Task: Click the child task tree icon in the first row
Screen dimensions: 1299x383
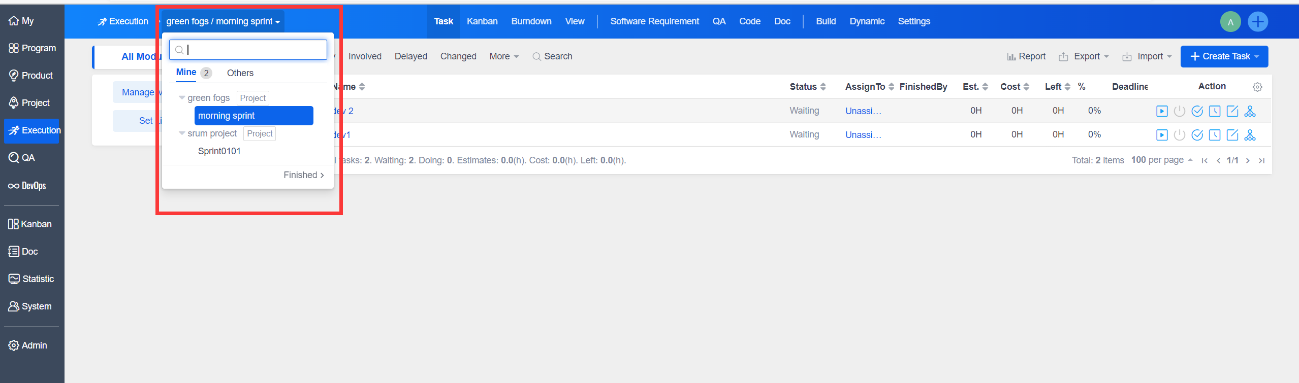Action: (x=1250, y=111)
